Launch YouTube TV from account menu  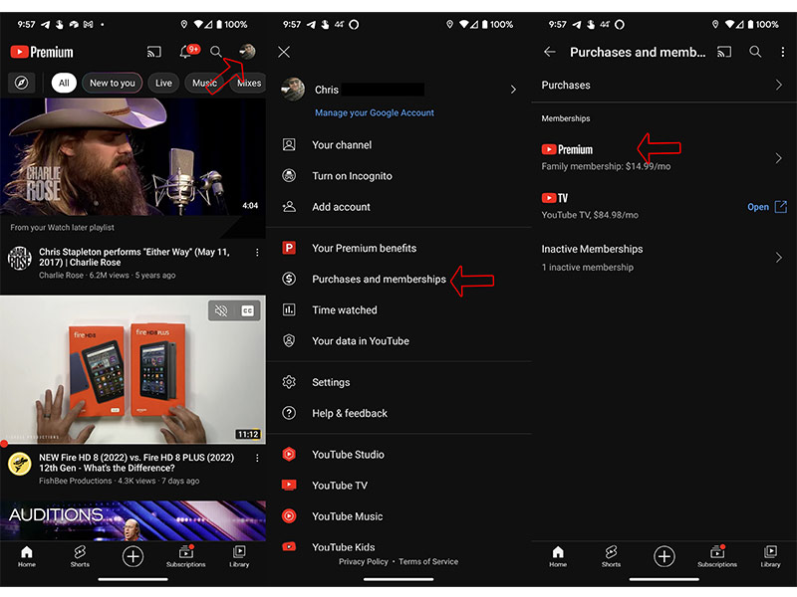(x=398, y=486)
